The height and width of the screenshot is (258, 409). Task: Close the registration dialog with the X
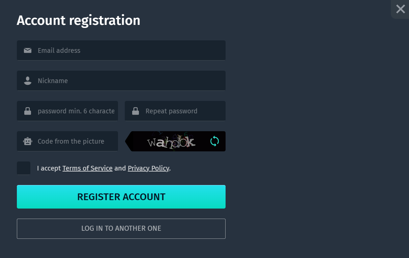(401, 9)
